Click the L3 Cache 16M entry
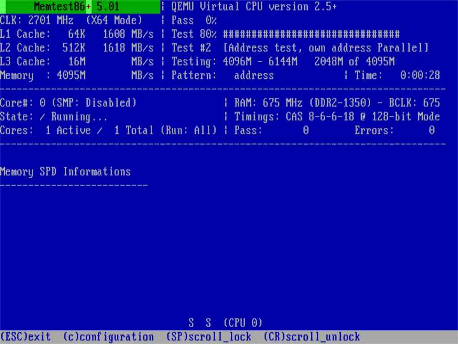 (42, 61)
